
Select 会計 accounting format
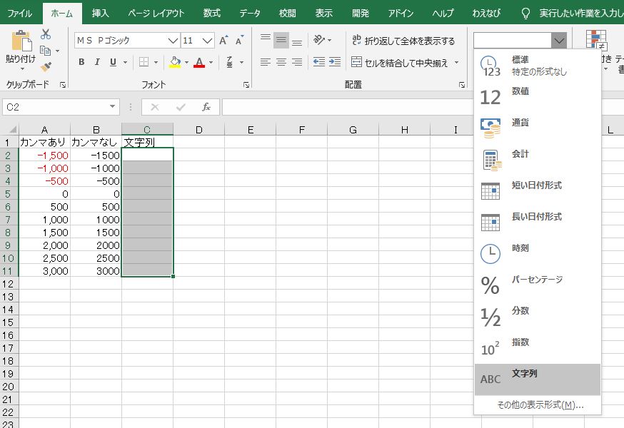[x=537, y=160]
